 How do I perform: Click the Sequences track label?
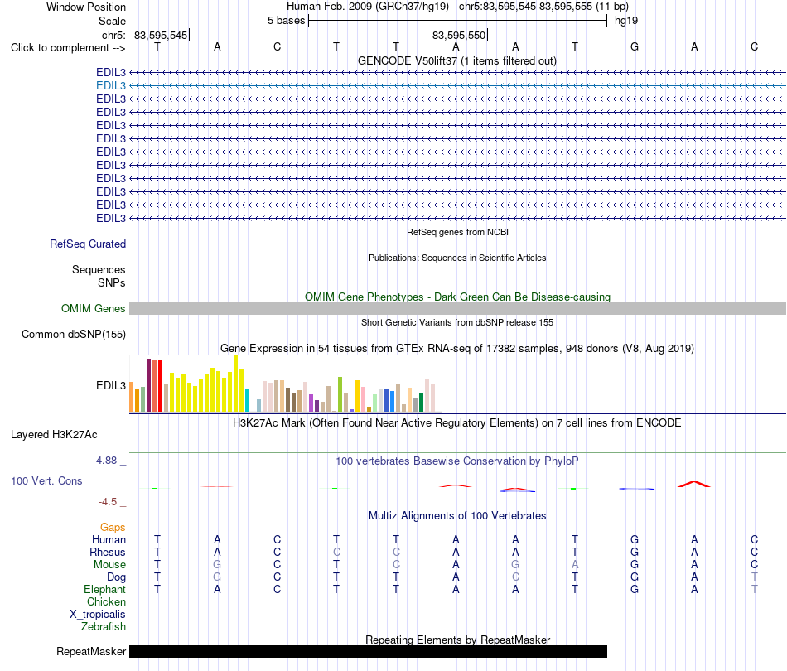click(99, 269)
